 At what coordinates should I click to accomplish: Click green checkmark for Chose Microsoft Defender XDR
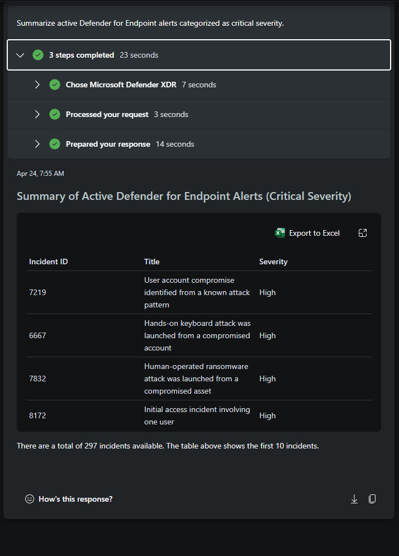coord(55,85)
